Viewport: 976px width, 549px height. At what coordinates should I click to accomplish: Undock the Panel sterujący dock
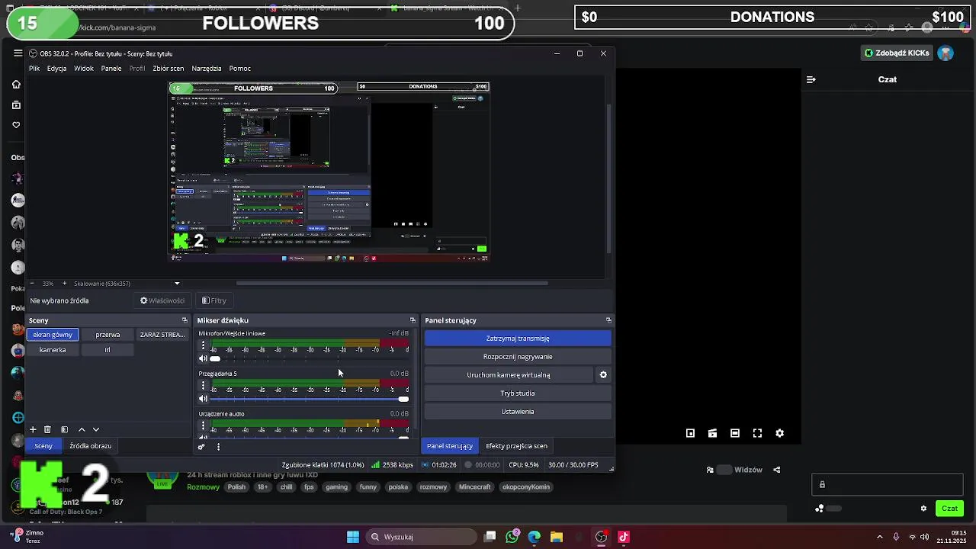pyautogui.click(x=608, y=320)
